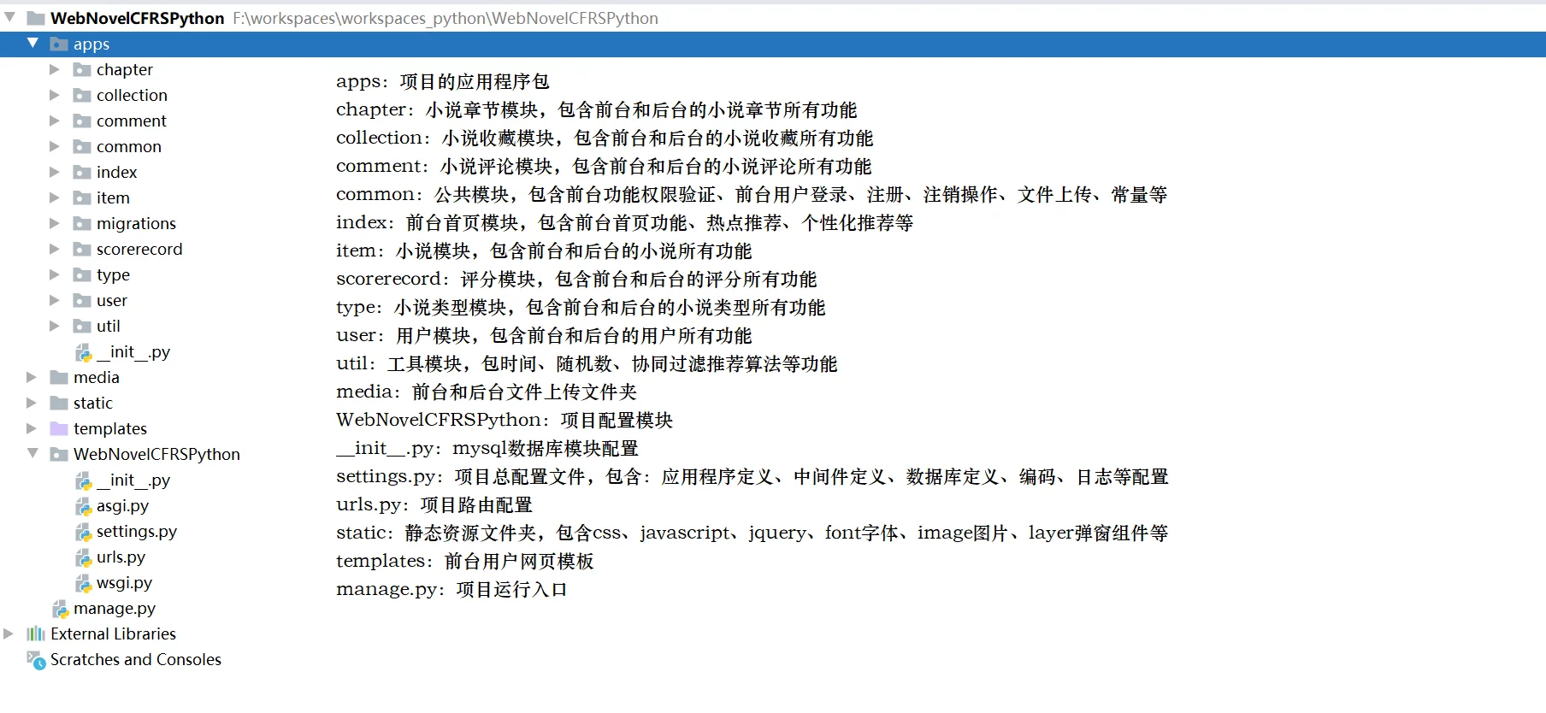Image resolution: width=1546 pixels, height=713 pixels.
Task: Expand the static folder arrow
Action: 32,403
